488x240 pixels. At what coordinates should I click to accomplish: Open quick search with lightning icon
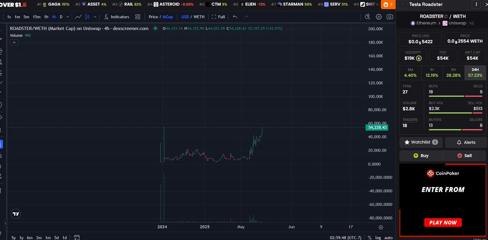click(367, 17)
